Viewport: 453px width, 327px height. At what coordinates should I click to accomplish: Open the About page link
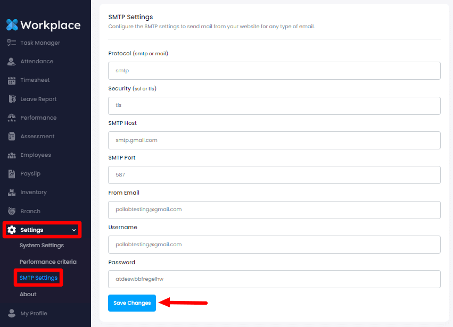tap(28, 294)
